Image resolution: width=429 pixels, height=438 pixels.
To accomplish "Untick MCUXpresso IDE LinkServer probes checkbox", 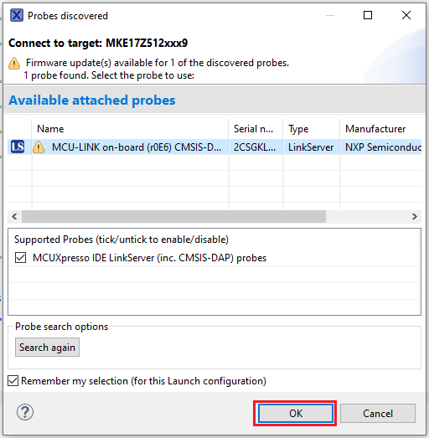I will pyautogui.click(x=20, y=258).
